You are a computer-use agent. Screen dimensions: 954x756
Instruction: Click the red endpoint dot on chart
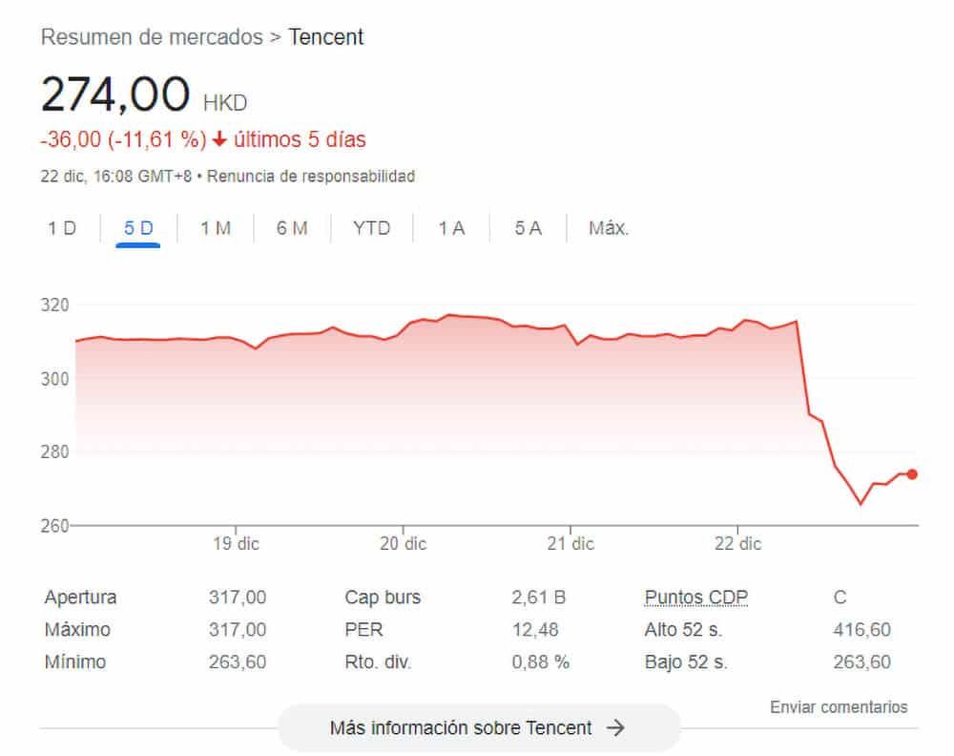(x=912, y=474)
